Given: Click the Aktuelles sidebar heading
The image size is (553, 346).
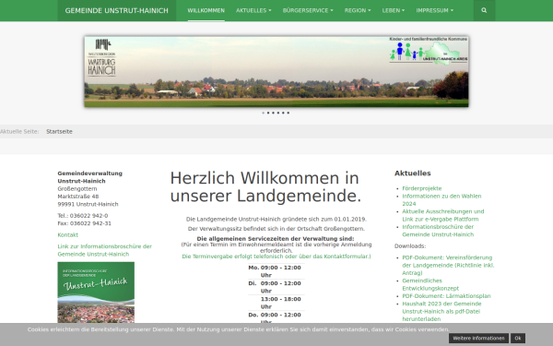Looking at the screenshot, I should coord(412,173).
